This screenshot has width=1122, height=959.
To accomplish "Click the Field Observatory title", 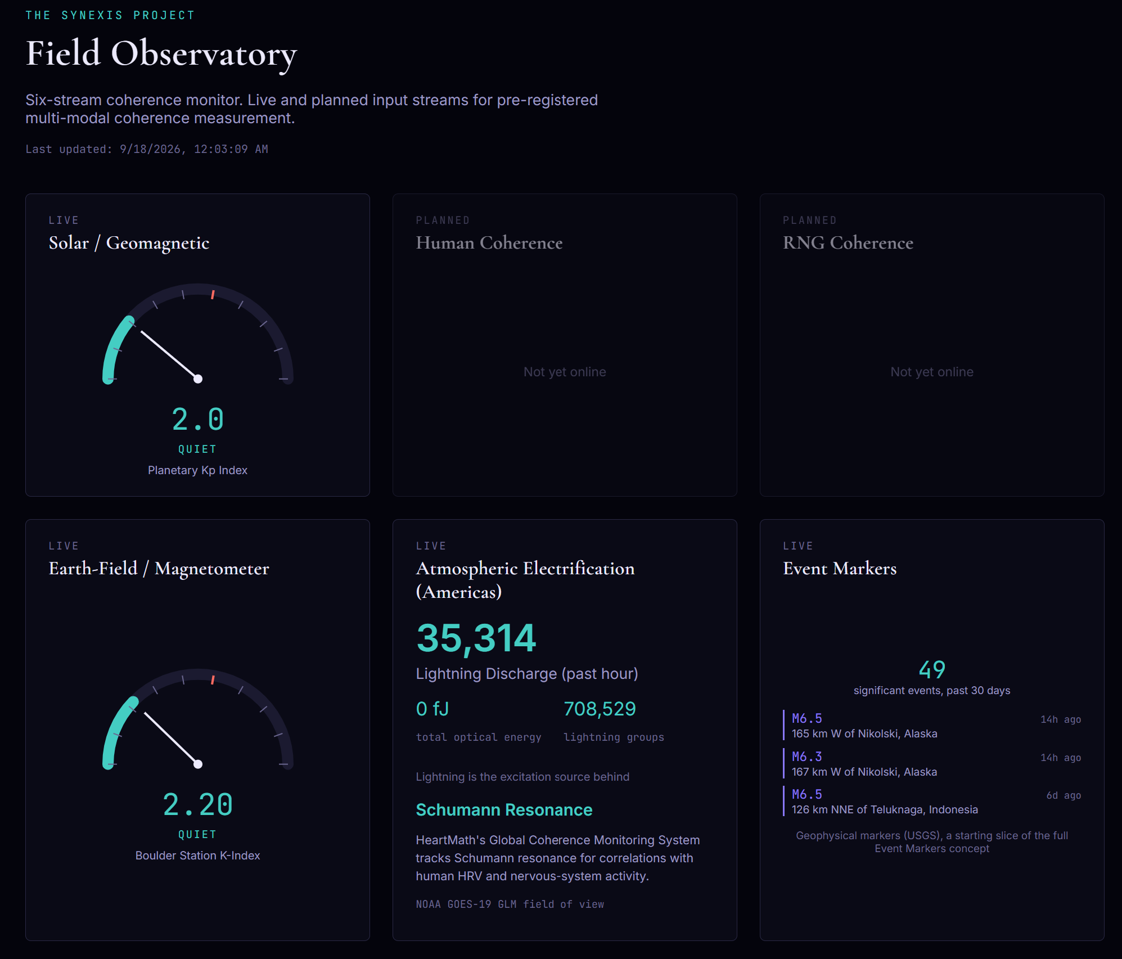I will [x=161, y=54].
